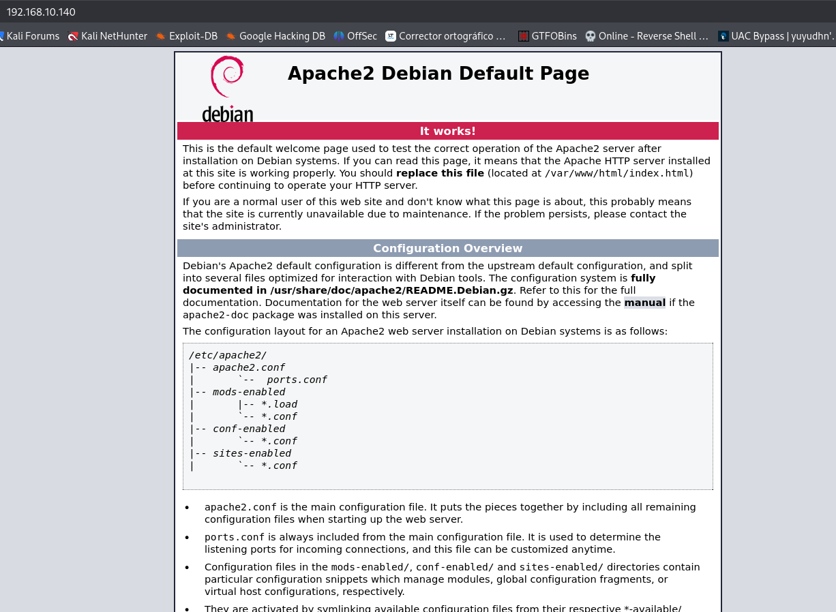Viewport: 836px width, 612px height.
Task: Open the GTFOBins bookmark
Action: [x=548, y=36]
